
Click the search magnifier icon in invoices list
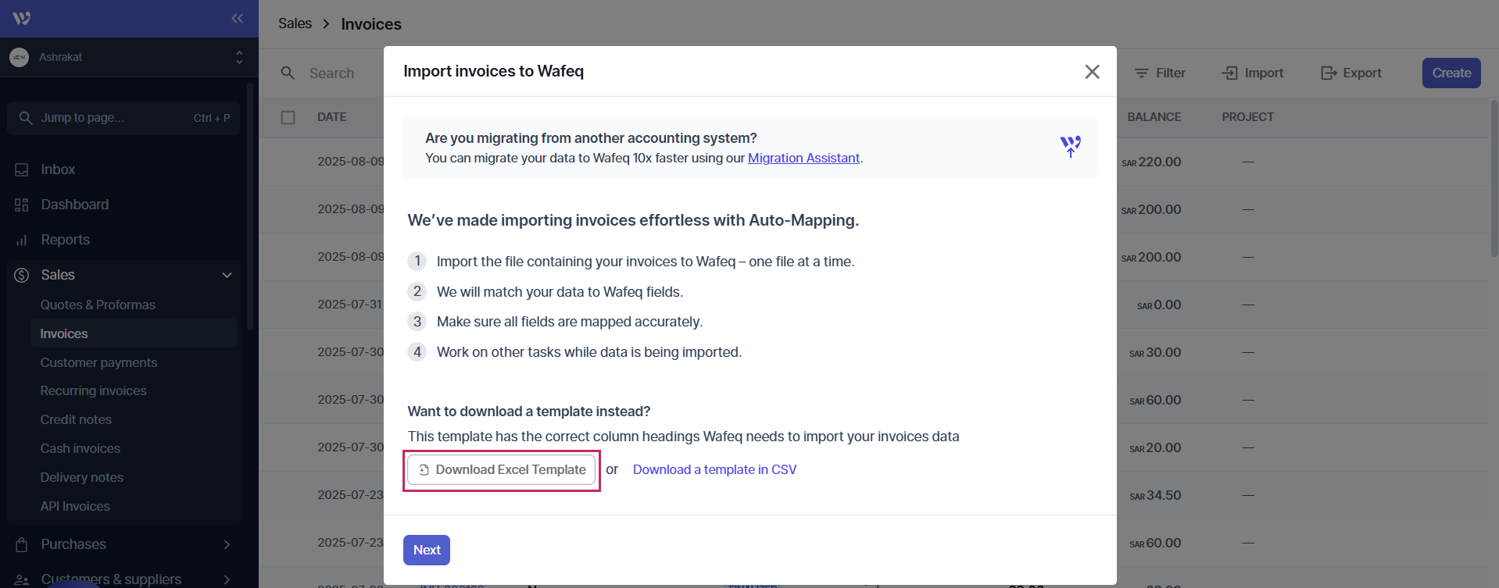[288, 73]
